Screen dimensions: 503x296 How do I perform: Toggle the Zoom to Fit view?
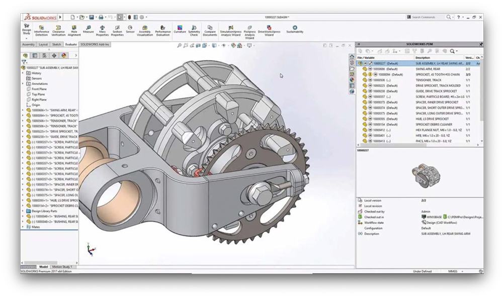point(180,45)
